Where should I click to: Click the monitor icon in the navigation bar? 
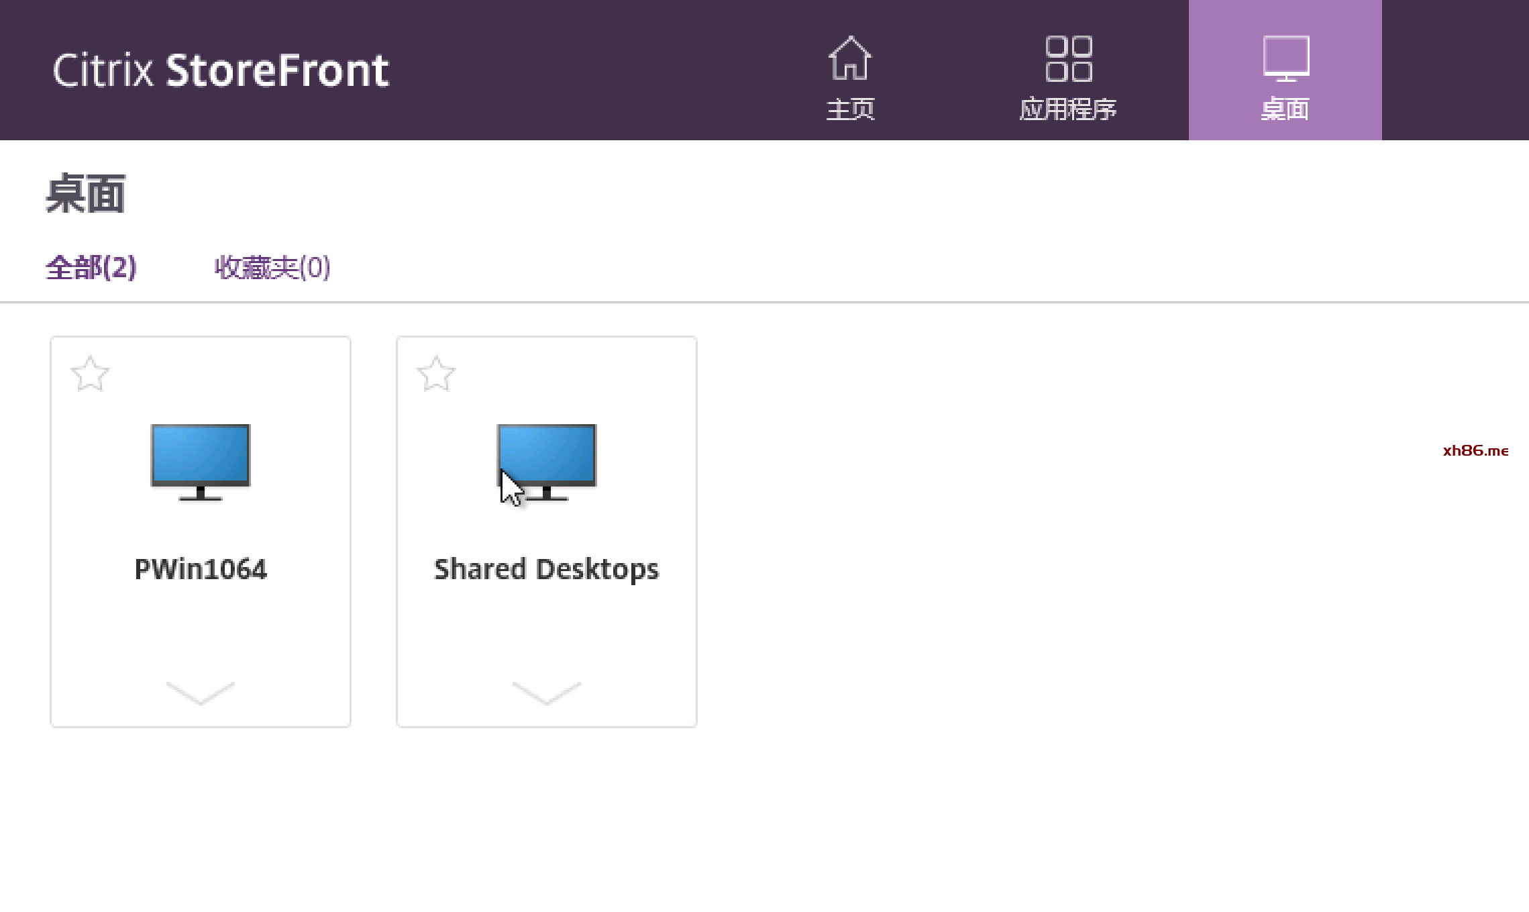(x=1285, y=58)
